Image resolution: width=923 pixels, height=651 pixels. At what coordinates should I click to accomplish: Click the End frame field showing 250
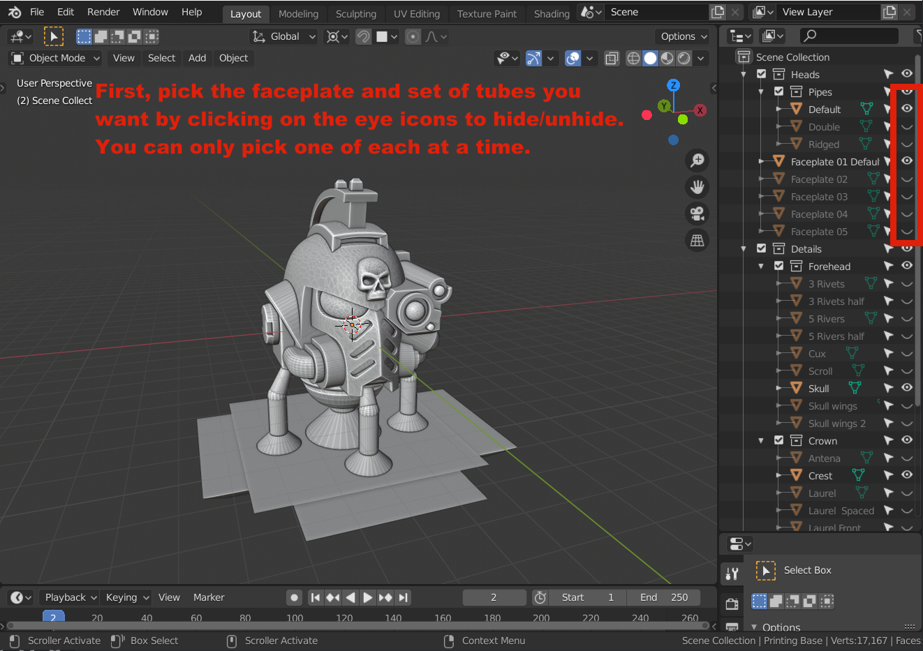click(x=663, y=597)
